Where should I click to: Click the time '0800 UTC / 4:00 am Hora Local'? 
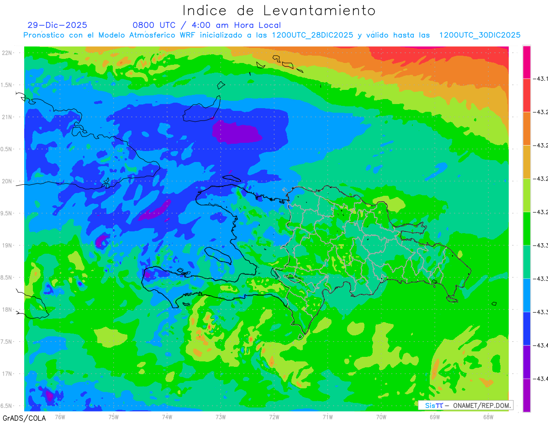(207, 25)
